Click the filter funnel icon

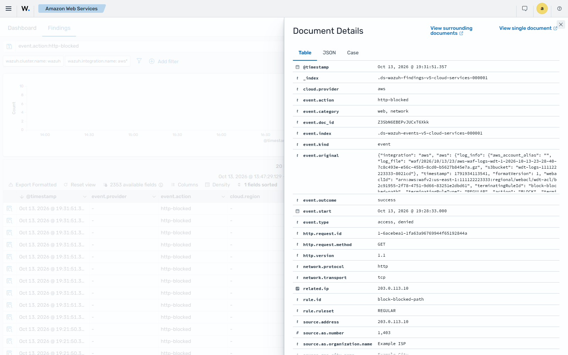[139, 61]
